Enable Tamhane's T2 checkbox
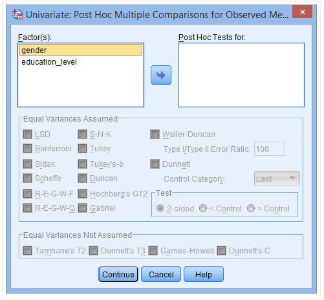The image size is (324, 300). tap(27, 250)
